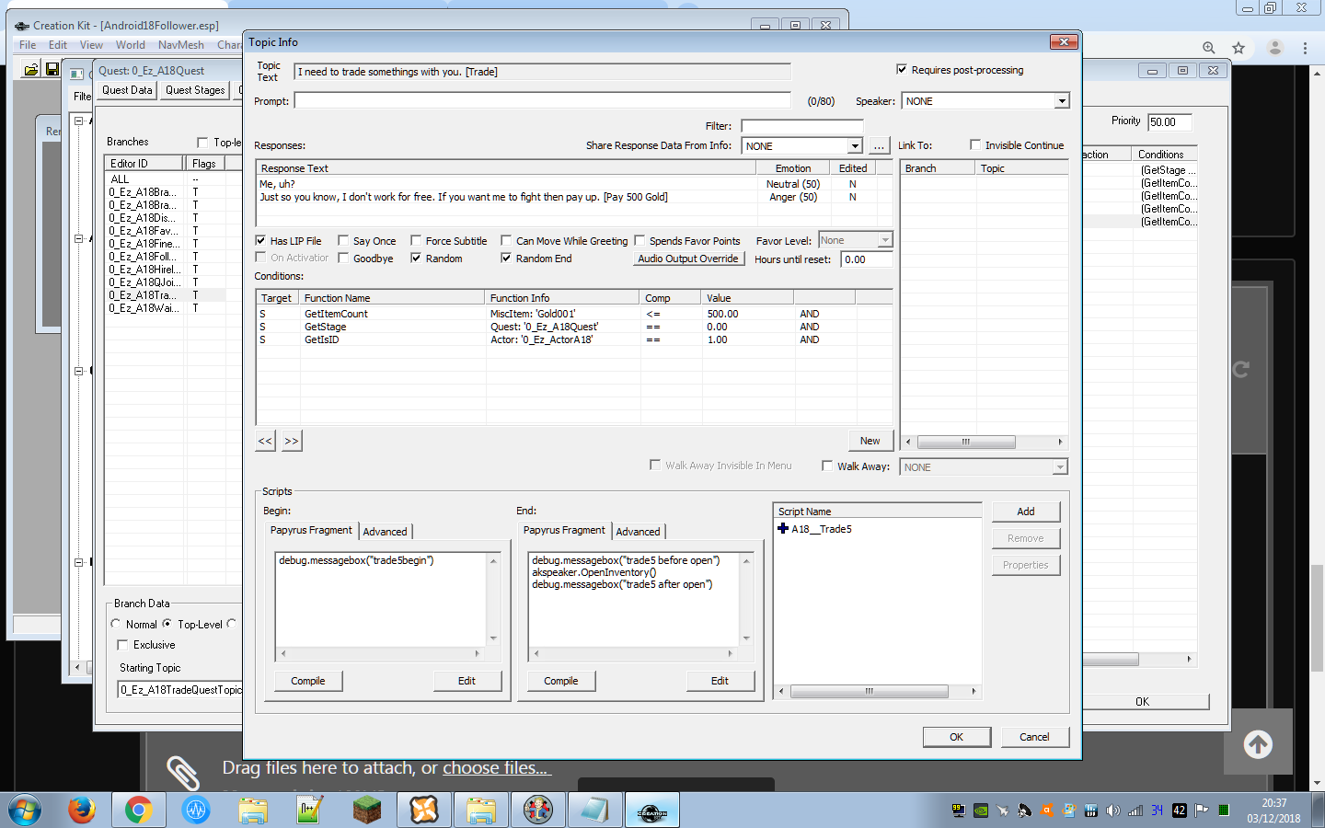Open the Vault Boy taskbar icon
The image size is (1325, 828).
pos(538,811)
